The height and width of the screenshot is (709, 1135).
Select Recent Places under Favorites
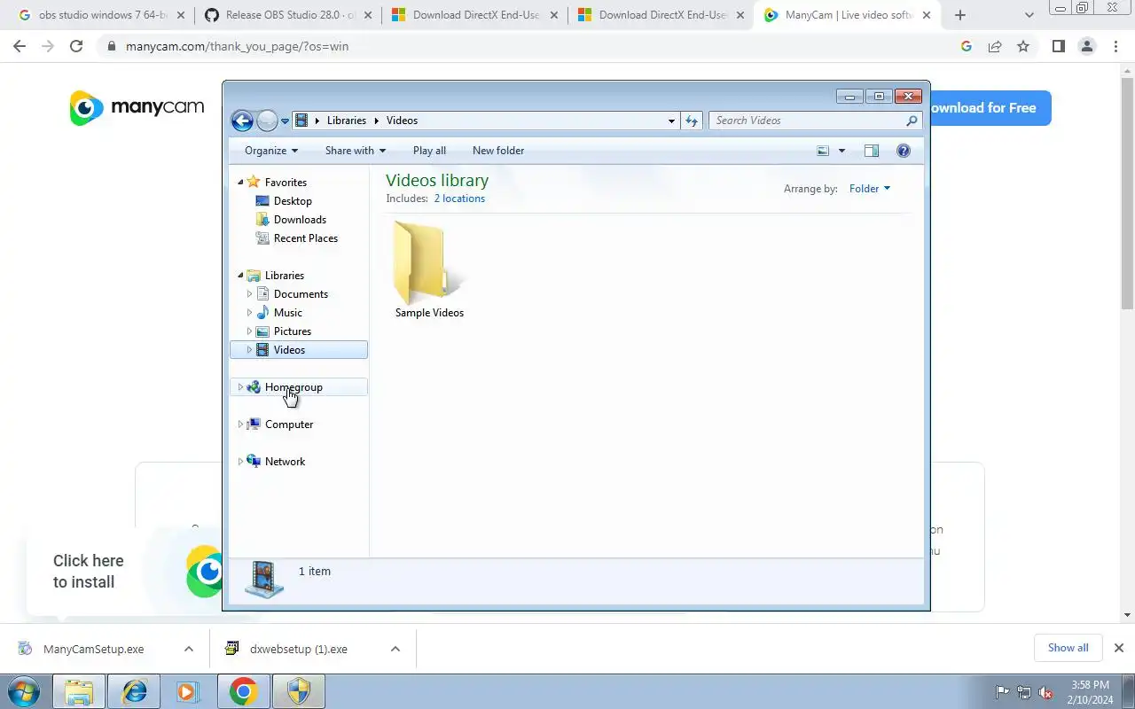coord(305,238)
